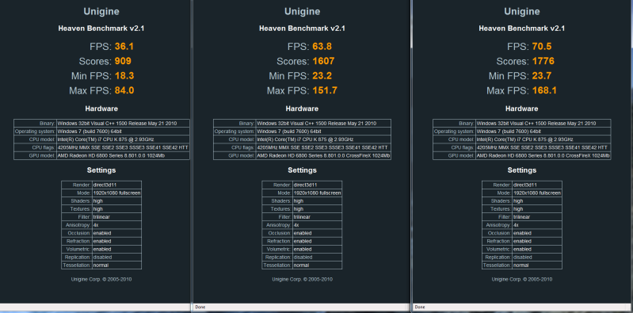Click the Hardware heading above 909 score table
Image resolution: width=633 pixels, height=313 pixels.
(x=101, y=109)
